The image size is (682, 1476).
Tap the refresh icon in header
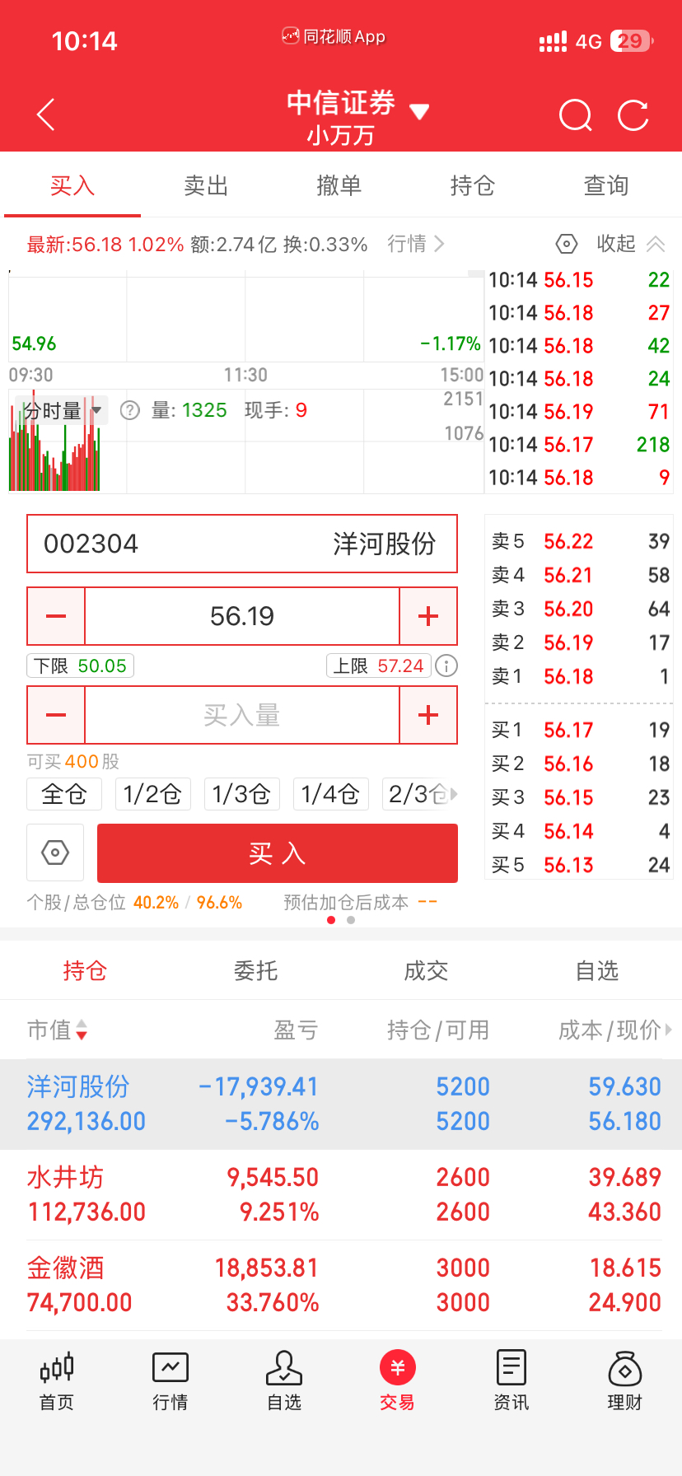(x=633, y=115)
